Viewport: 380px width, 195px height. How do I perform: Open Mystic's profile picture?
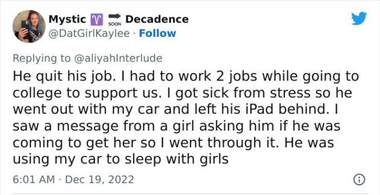(x=29, y=26)
